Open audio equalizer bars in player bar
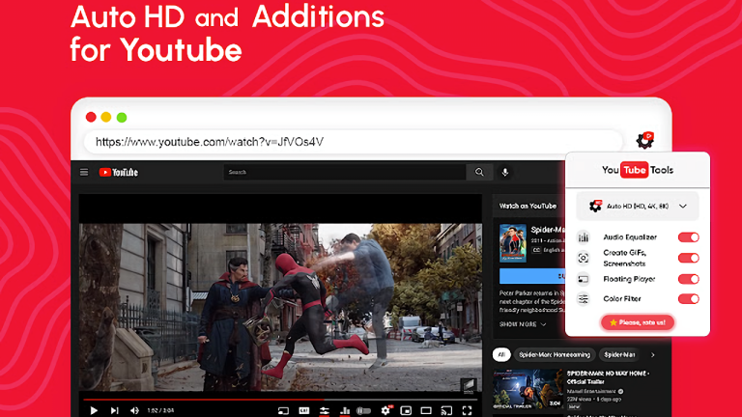Image resolution: width=742 pixels, height=417 pixels. tap(345, 410)
